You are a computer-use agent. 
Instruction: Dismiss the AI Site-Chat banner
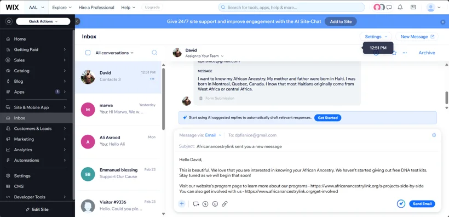click(443, 22)
